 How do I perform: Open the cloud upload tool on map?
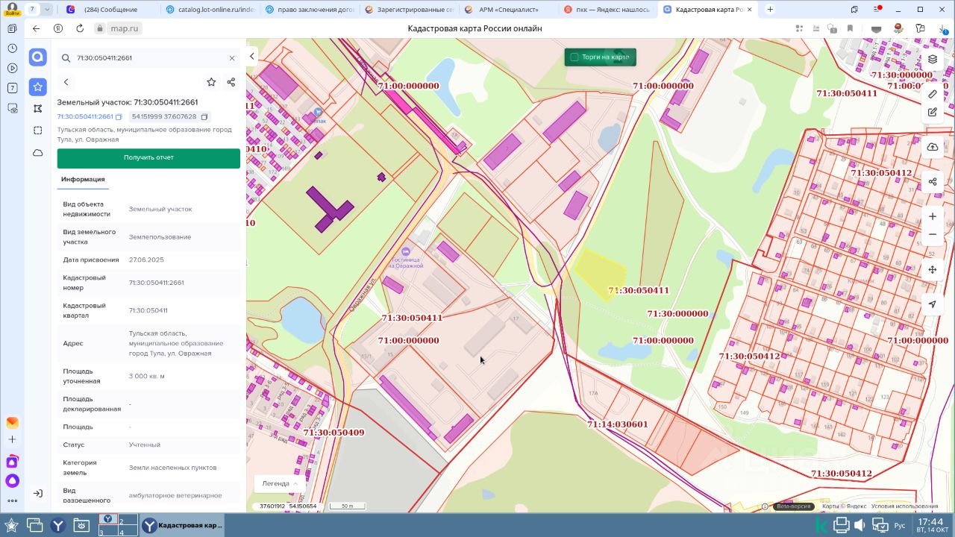pos(932,147)
